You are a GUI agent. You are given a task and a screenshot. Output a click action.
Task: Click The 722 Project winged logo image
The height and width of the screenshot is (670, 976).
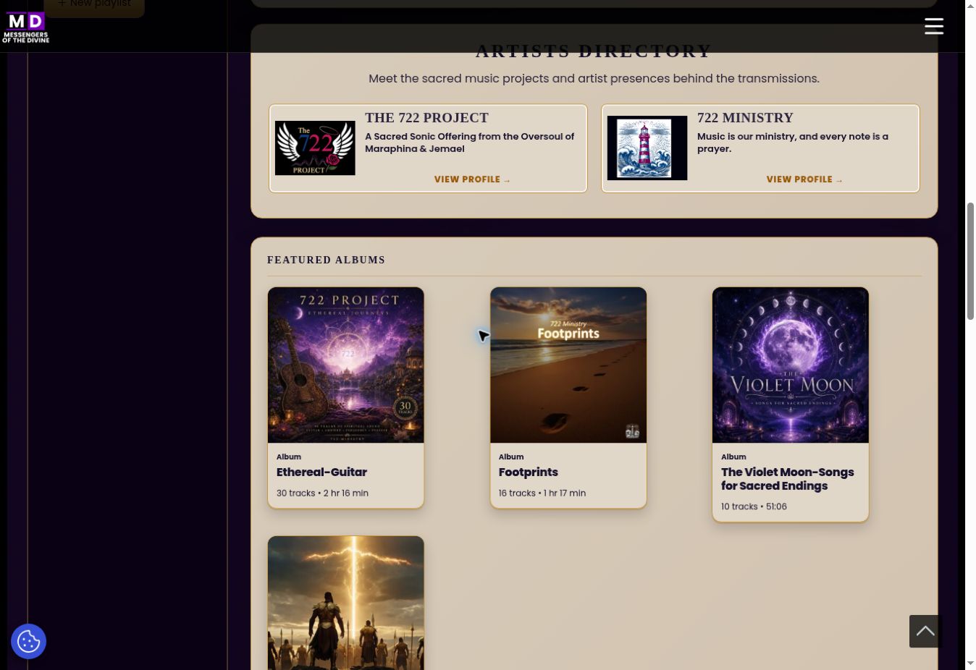tap(315, 148)
